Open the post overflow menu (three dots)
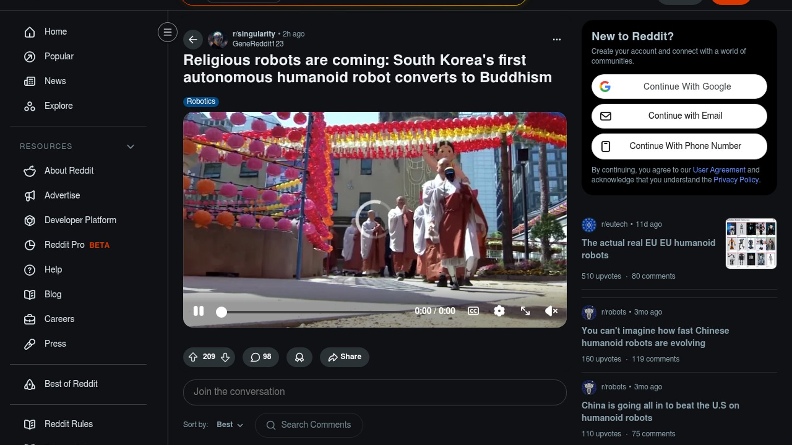This screenshot has width=792, height=445. coord(557,40)
